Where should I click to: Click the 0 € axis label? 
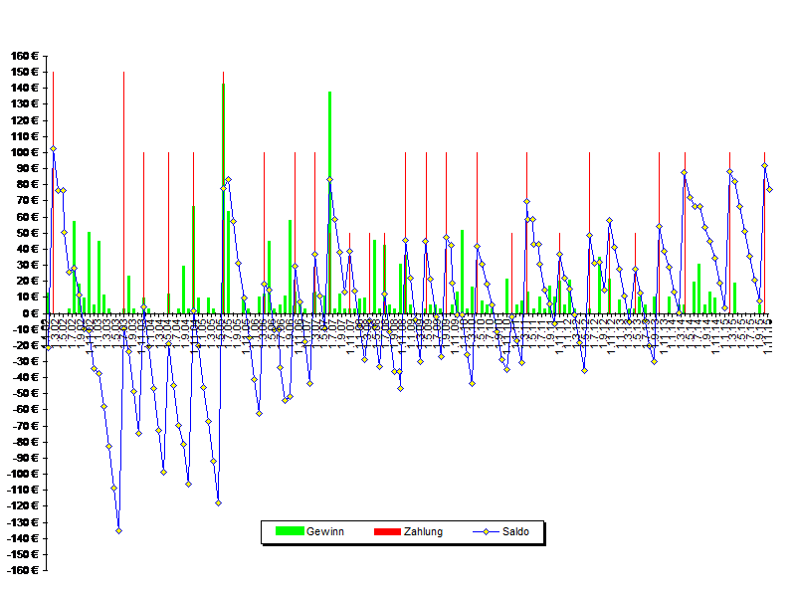point(31,313)
